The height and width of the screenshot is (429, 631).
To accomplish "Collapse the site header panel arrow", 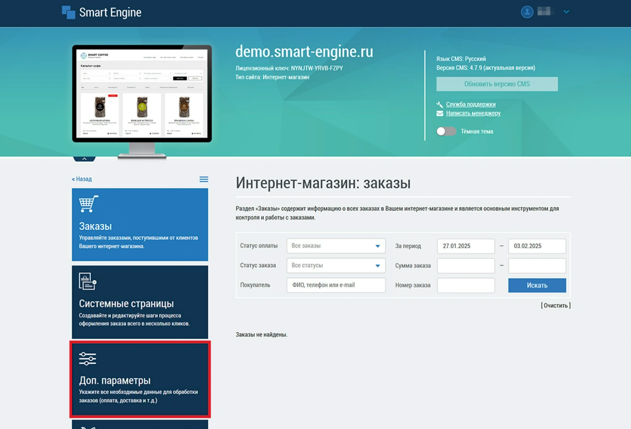I will click(84, 159).
